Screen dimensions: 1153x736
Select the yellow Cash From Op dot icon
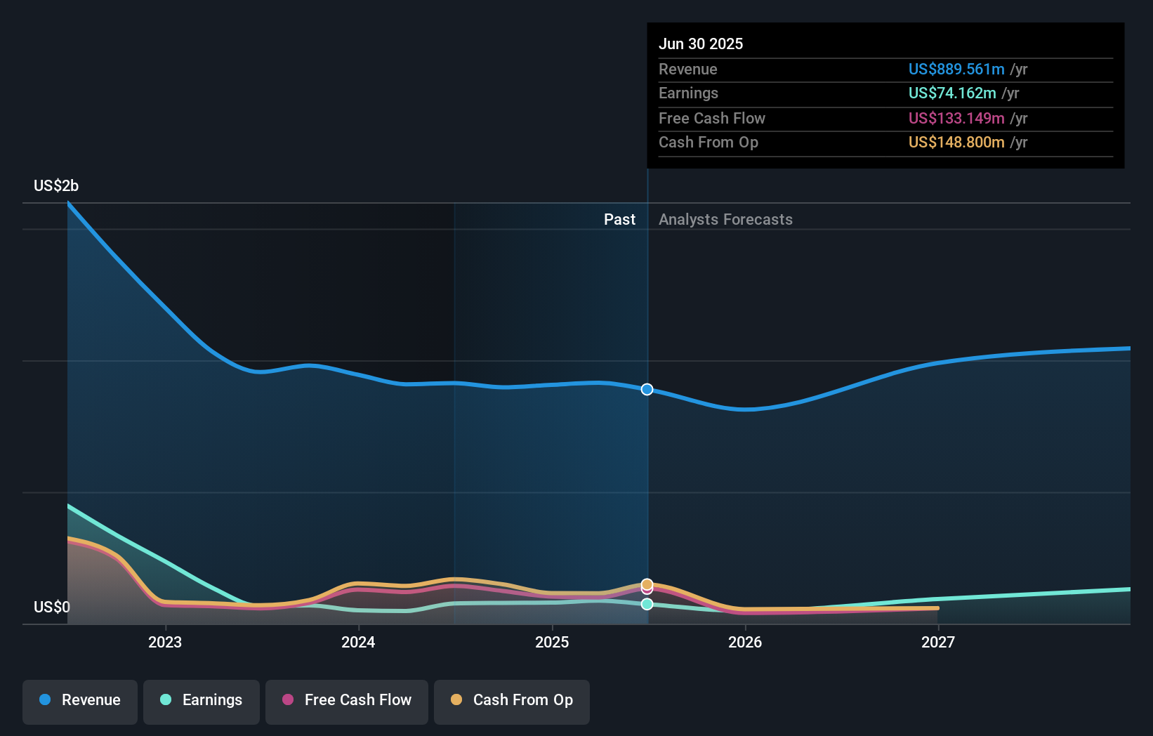point(456,699)
